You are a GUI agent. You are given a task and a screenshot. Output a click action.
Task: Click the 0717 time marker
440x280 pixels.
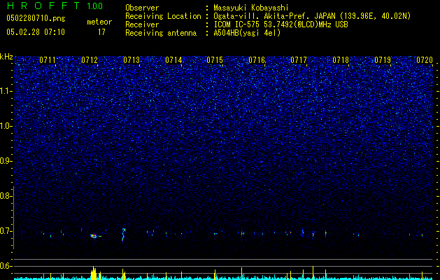tap(299, 59)
